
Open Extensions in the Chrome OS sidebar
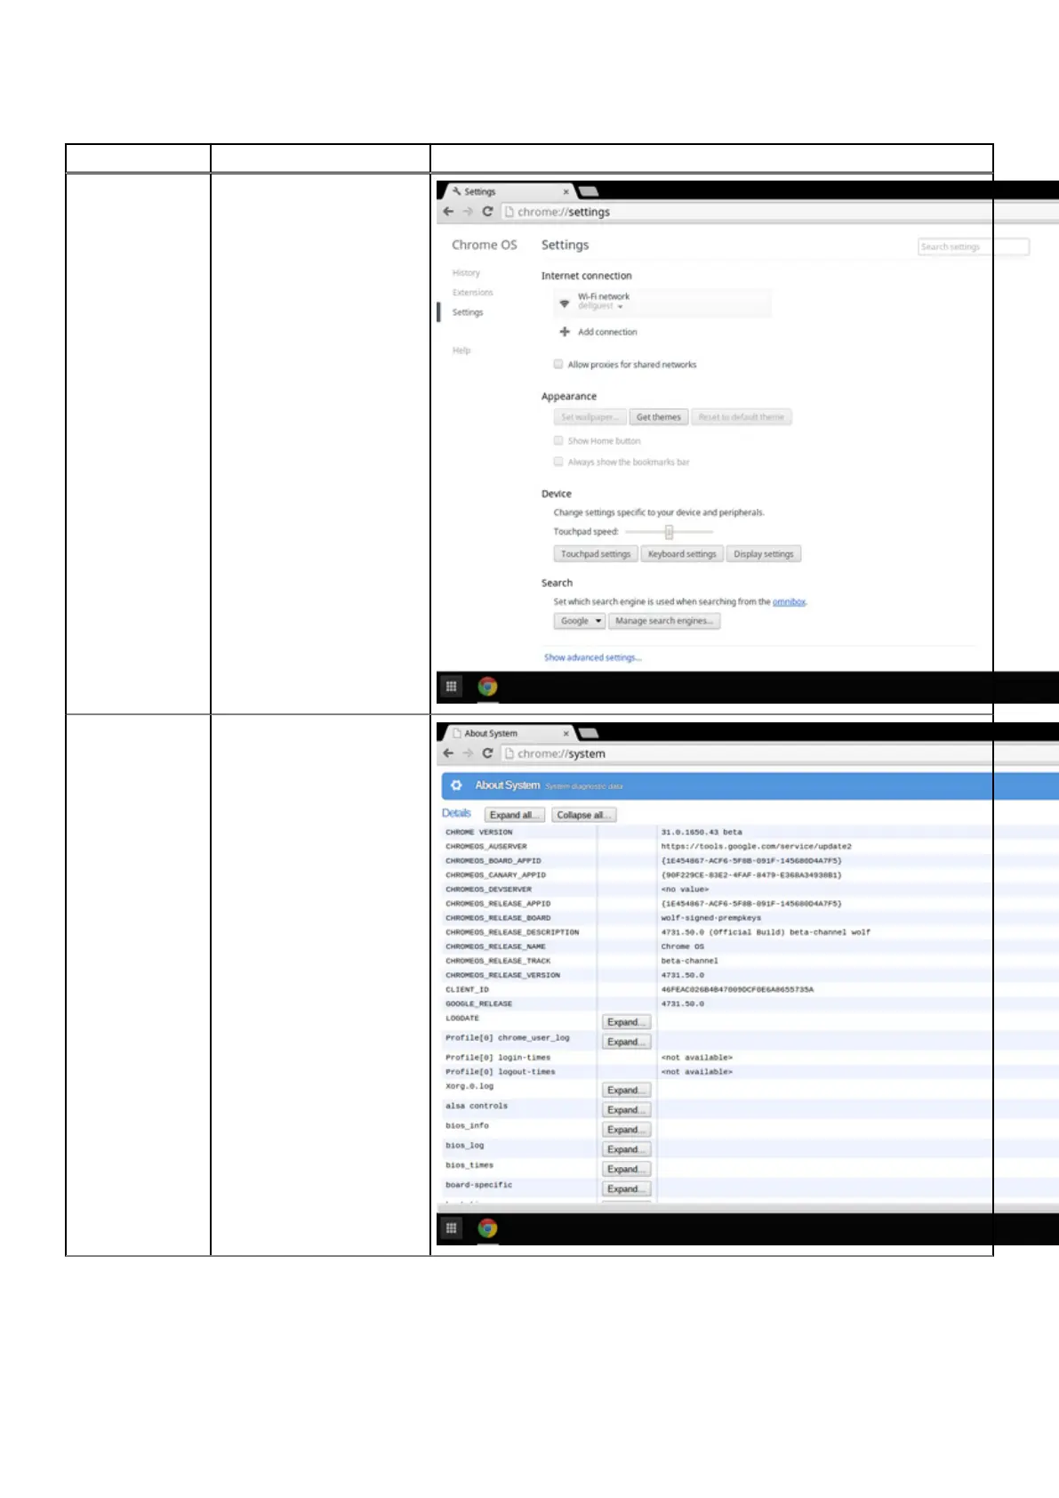(x=472, y=293)
